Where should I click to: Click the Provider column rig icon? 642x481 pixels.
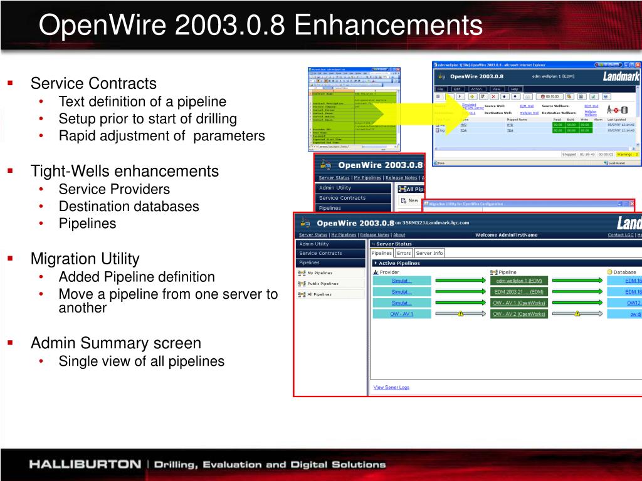point(376,272)
